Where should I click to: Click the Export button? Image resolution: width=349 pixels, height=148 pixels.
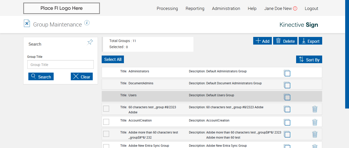310,41
